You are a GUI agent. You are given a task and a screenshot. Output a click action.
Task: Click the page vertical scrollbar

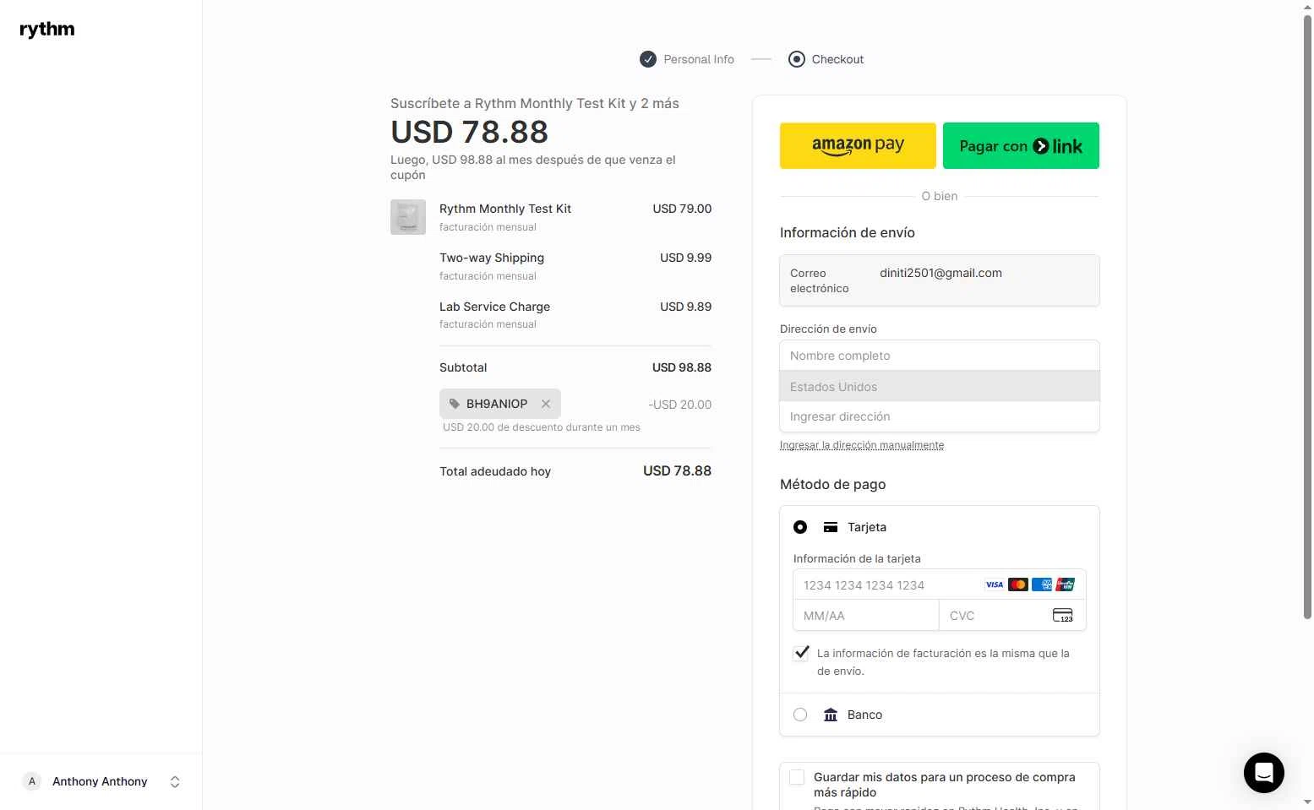pos(1307,317)
